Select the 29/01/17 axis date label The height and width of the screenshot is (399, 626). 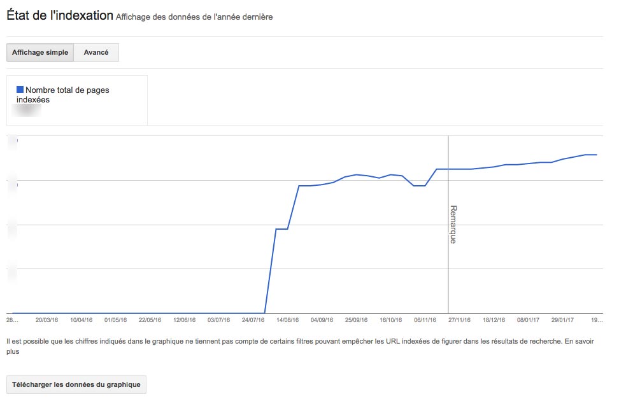click(562, 320)
